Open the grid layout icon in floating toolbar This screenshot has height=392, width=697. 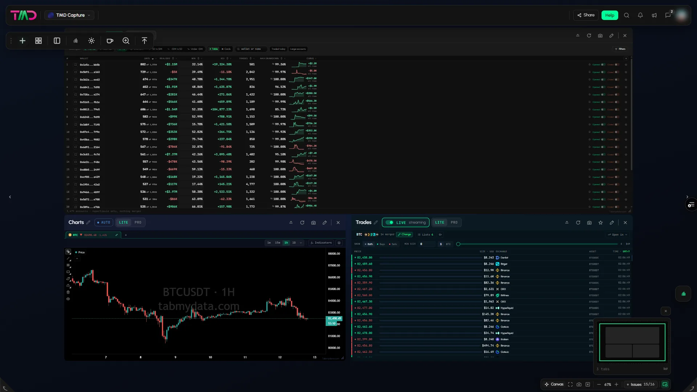pos(38,41)
